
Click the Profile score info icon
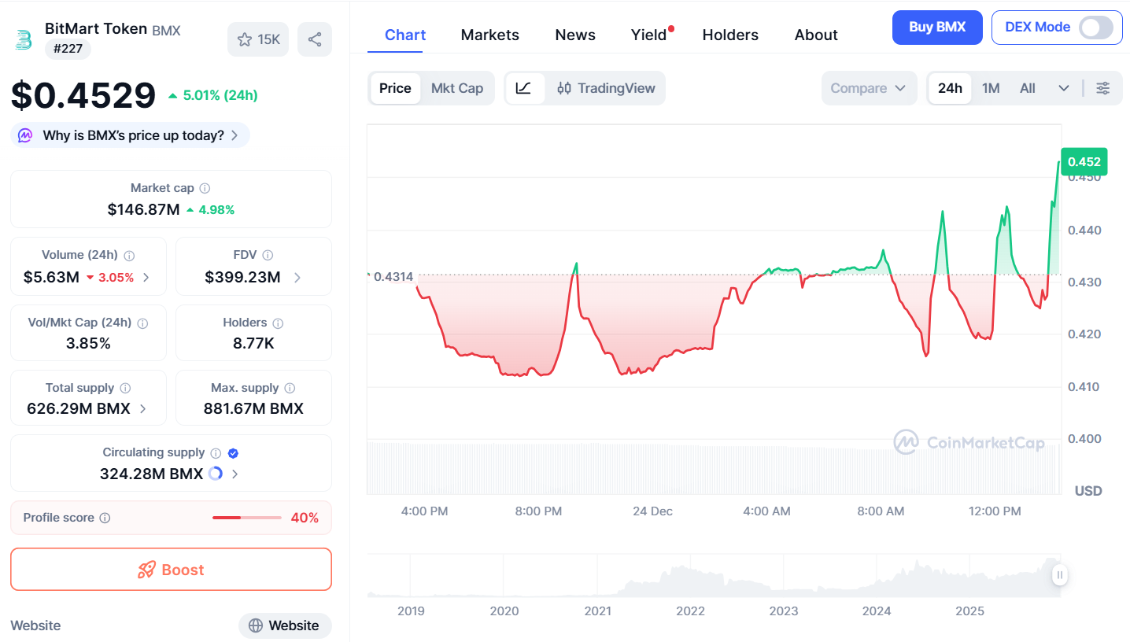point(105,518)
